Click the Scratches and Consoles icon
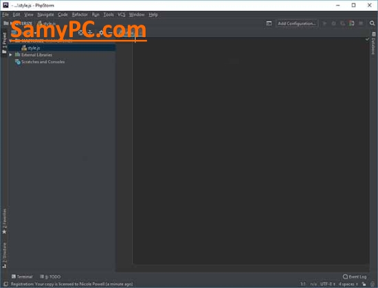Image resolution: width=378 pixels, height=288 pixels. pos(18,62)
